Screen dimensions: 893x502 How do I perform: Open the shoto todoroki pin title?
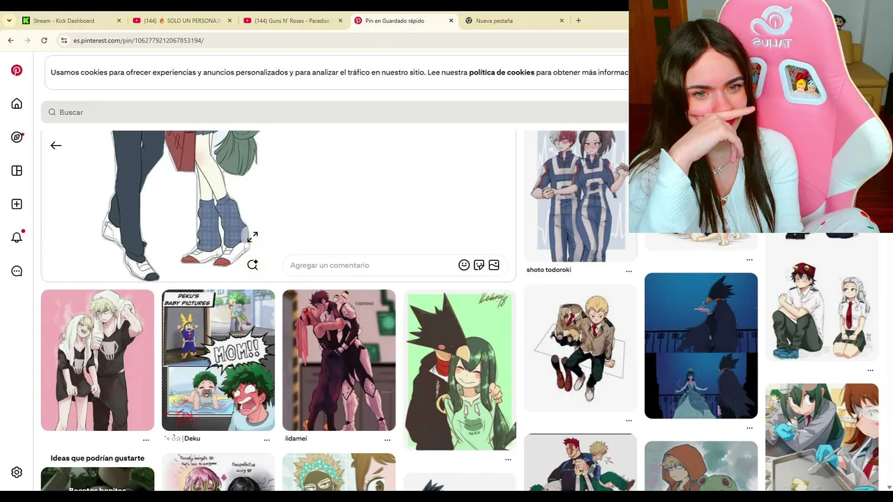pos(548,270)
